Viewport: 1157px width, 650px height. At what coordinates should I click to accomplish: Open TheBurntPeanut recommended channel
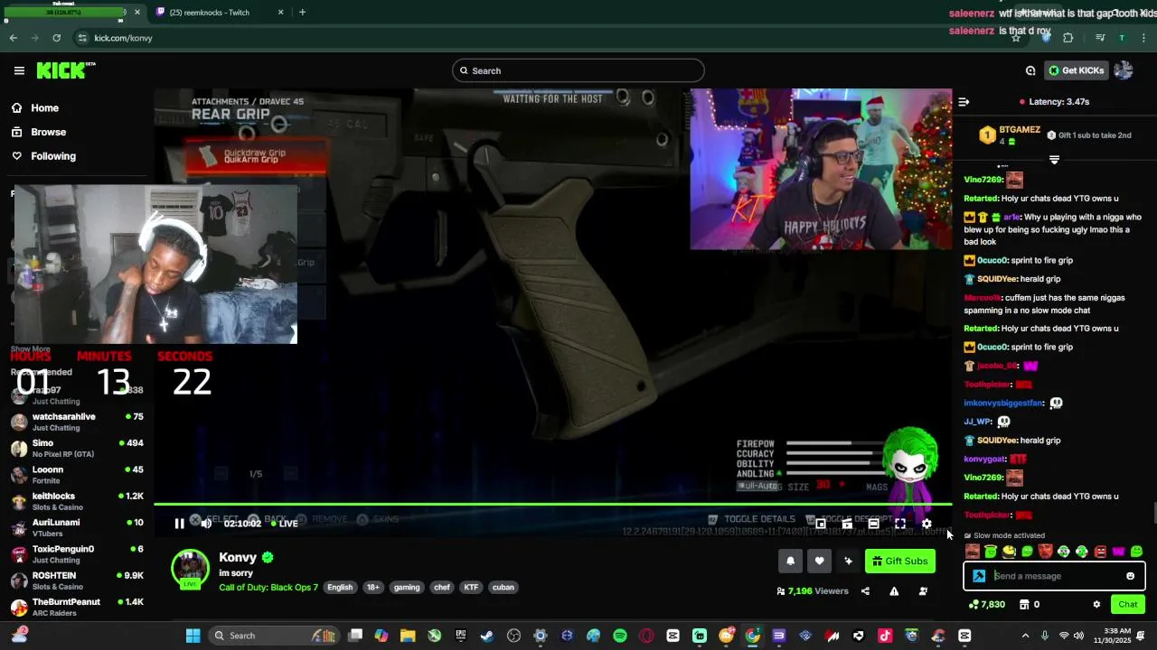tap(77, 607)
